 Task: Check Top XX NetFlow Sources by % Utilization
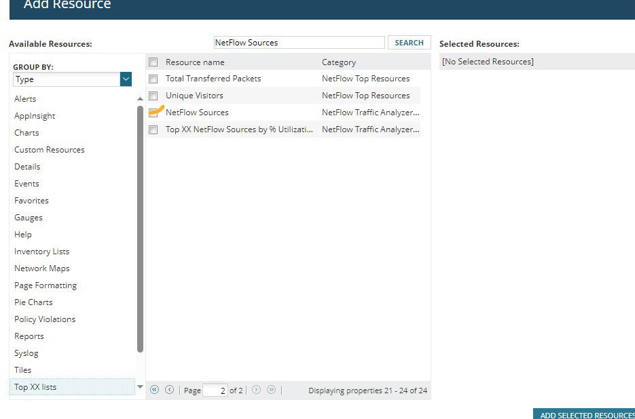[153, 129]
